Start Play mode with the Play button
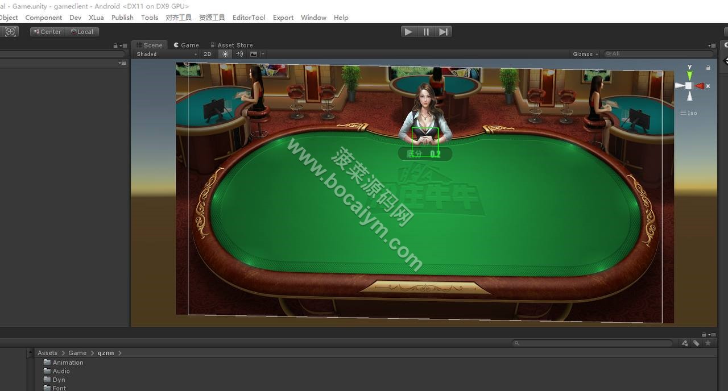 [x=408, y=32]
